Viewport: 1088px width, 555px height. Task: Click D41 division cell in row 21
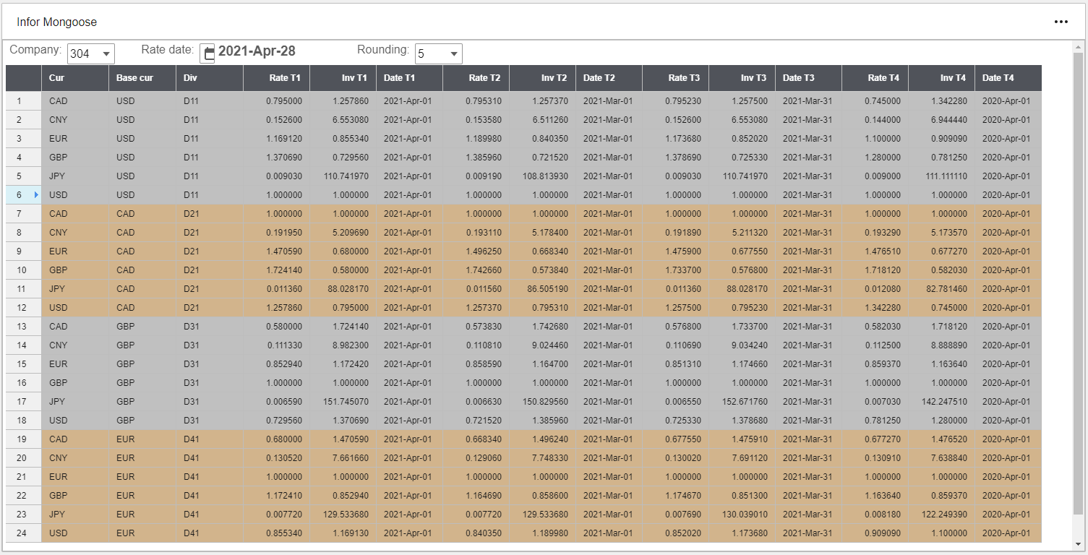point(210,476)
